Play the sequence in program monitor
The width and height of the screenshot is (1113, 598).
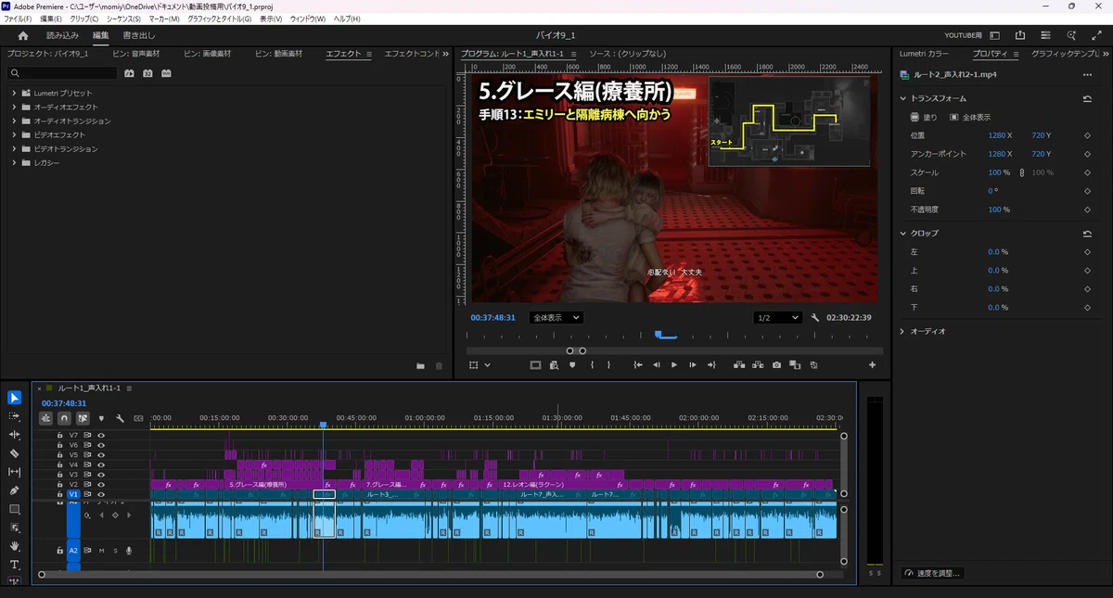coord(674,365)
